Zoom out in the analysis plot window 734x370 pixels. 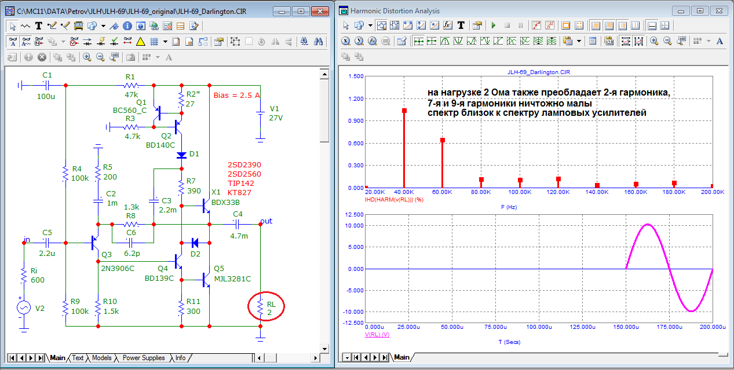[x=667, y=41]
